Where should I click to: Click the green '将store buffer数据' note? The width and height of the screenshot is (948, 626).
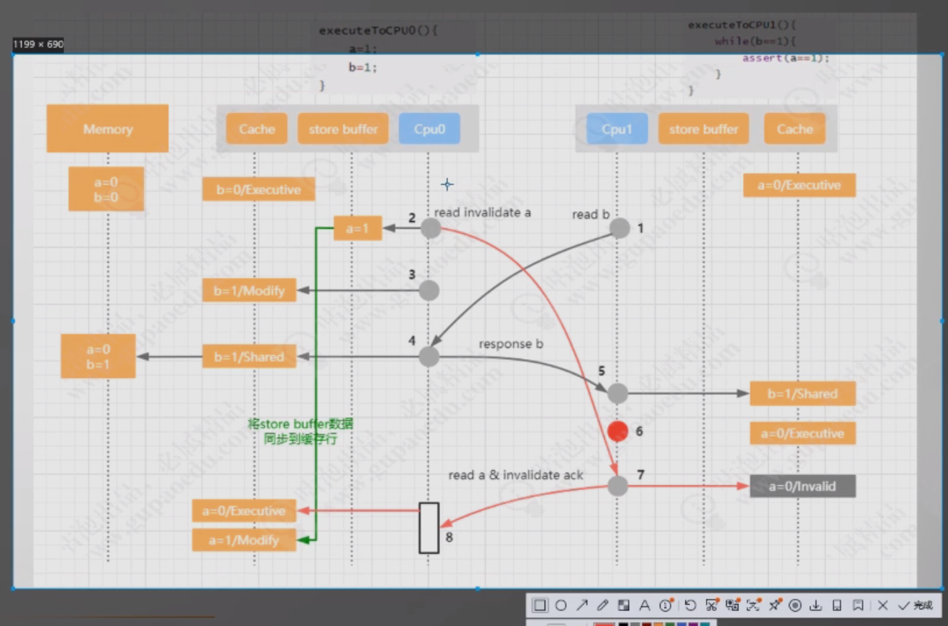click(300, 431)
